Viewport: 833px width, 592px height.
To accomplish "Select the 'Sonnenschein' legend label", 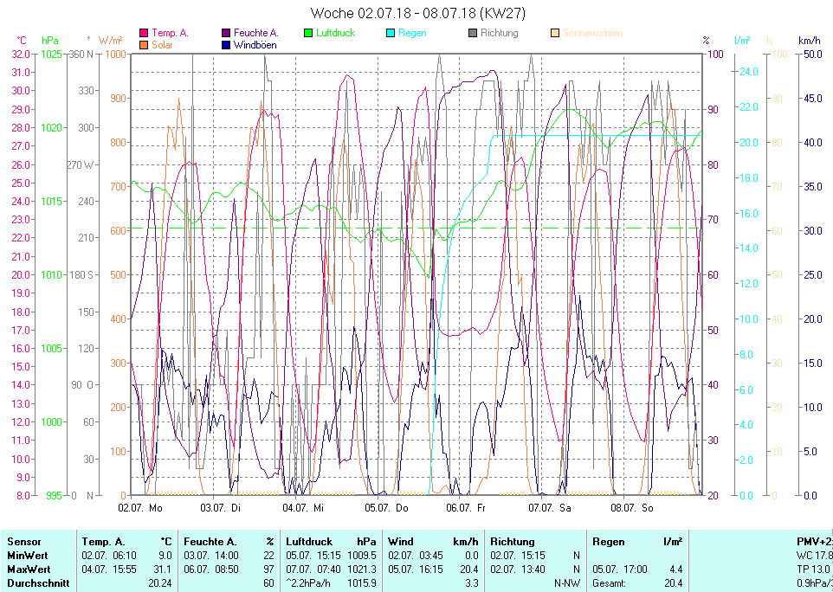I will click(x=592, y=33).
